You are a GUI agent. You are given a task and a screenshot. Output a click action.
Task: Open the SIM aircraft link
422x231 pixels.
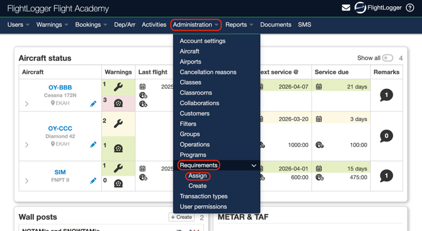click(60, 172)
